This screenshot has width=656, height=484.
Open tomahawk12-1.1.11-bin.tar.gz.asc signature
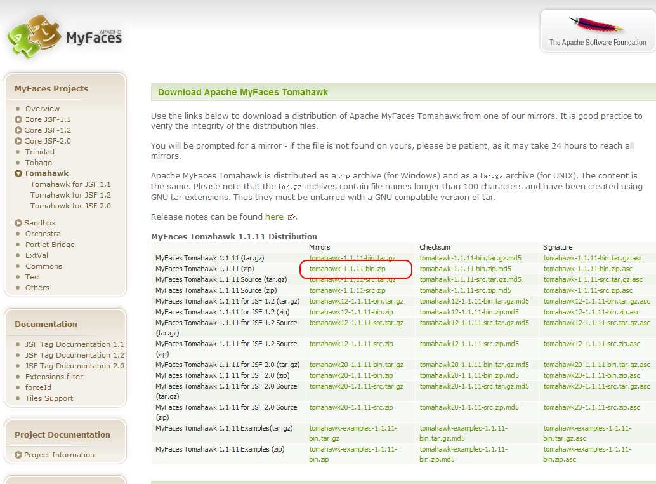tap(596, 302)
